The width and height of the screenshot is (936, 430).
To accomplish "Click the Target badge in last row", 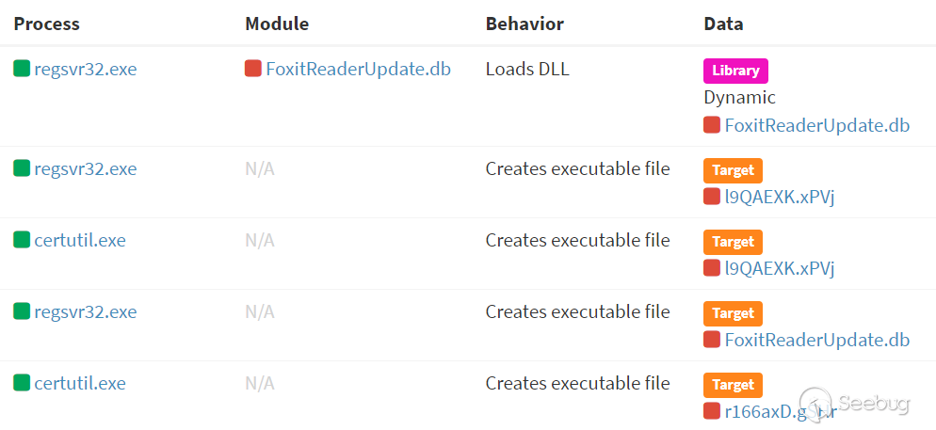I will (733, 385).
